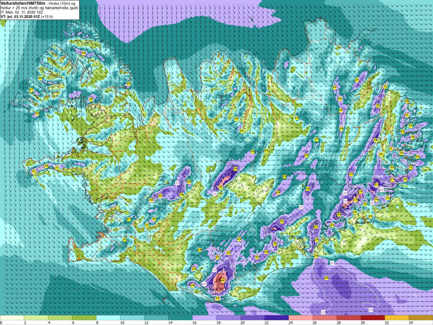
Task: Click the 20–22 m/s violet legend swatch
Action: 252,318
